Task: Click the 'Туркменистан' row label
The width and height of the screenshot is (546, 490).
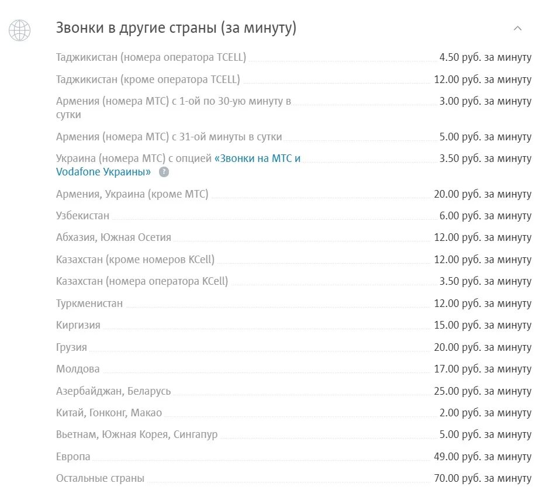Action: (89, 303)
